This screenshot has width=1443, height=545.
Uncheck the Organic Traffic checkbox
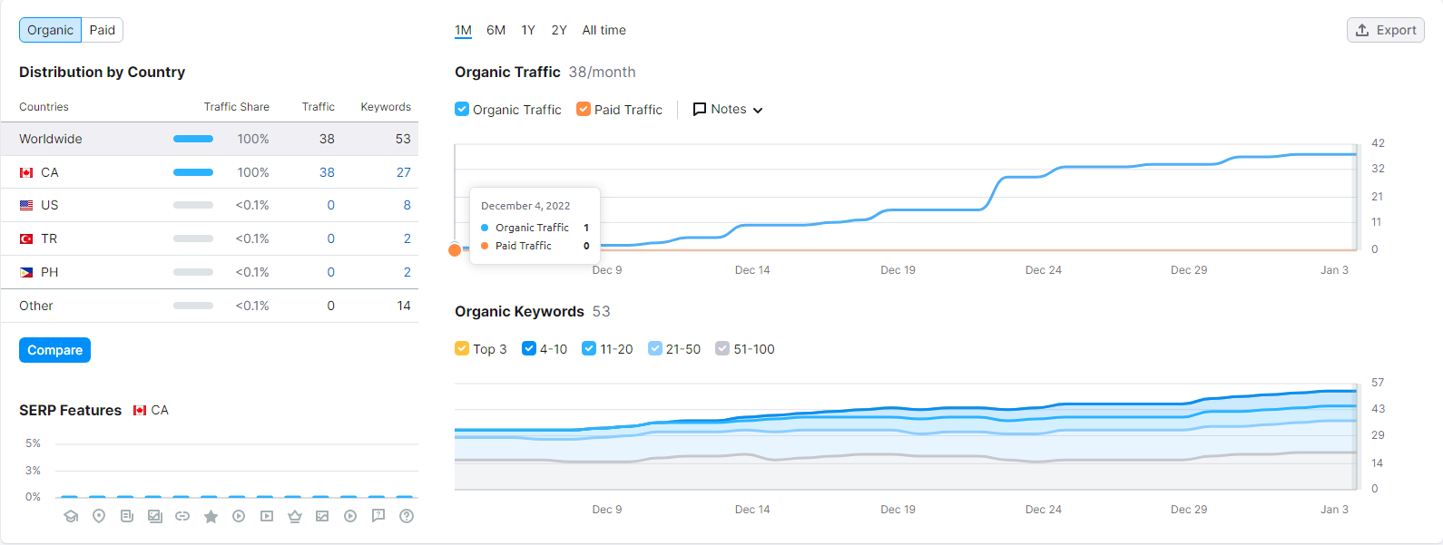(462, 110)
